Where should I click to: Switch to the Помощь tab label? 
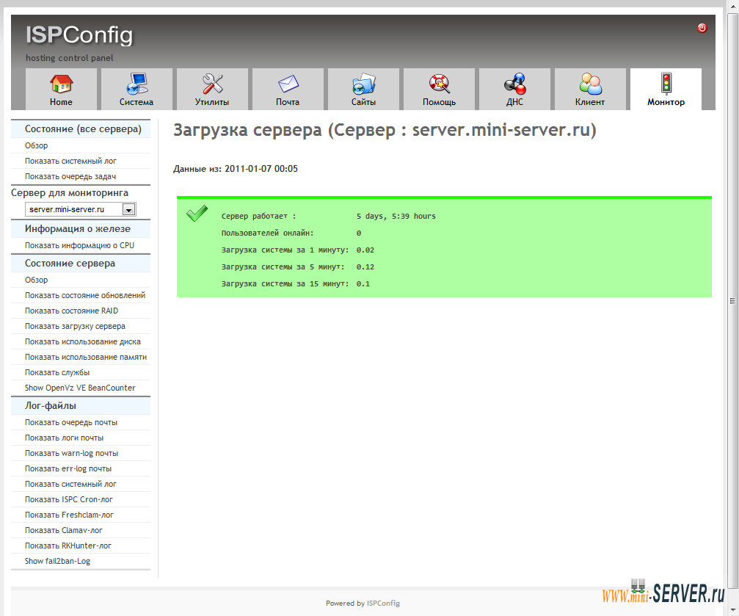pos(440,102)
